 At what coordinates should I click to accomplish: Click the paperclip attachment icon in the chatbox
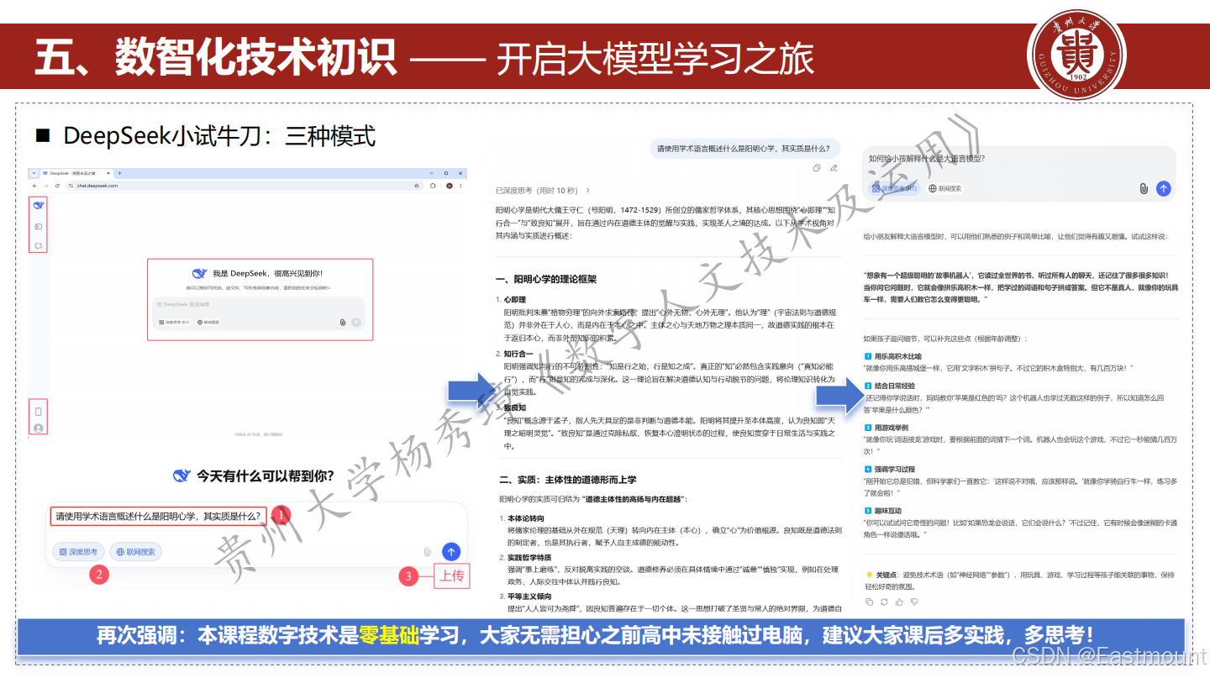pos(427,551)
